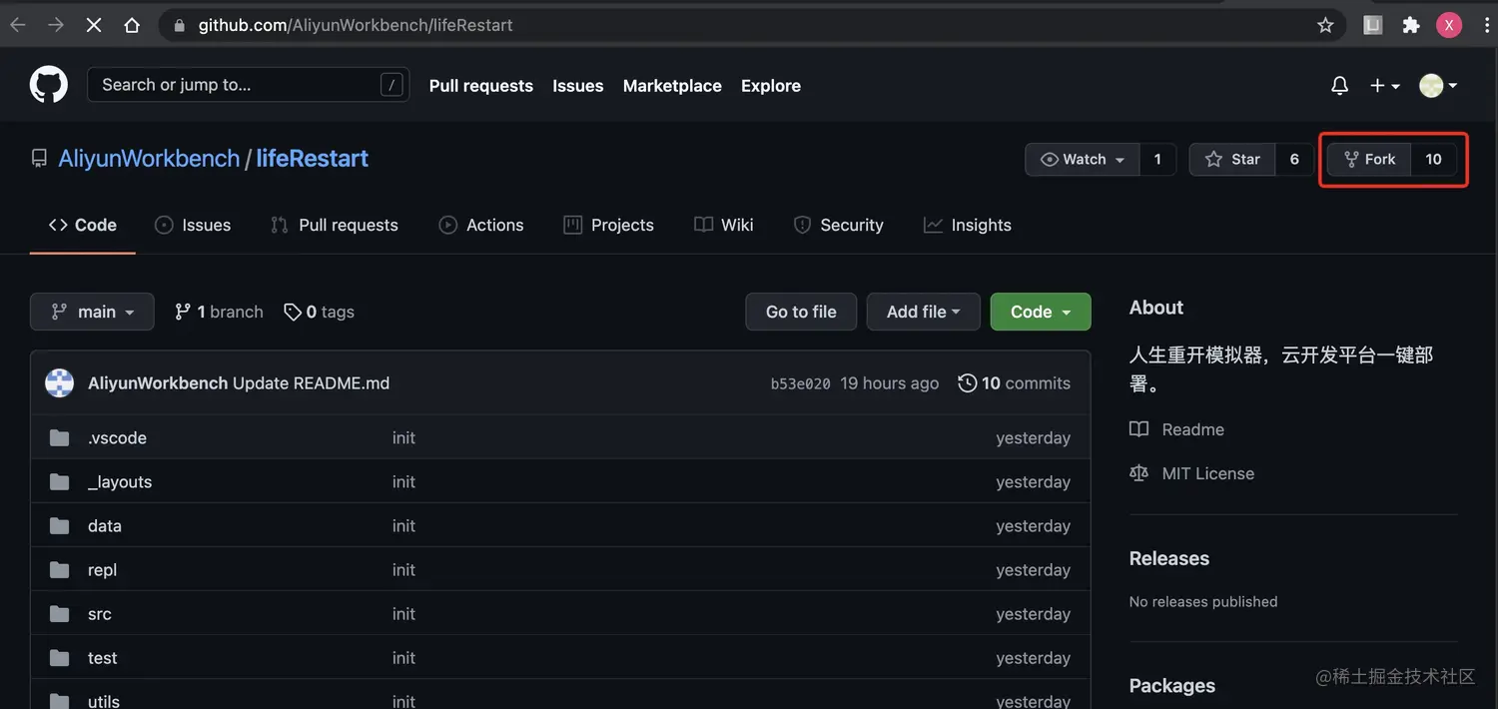1498x709 pixels.
Task: Open the test folder
Action: pyautogui.click(x=103, y=658)
